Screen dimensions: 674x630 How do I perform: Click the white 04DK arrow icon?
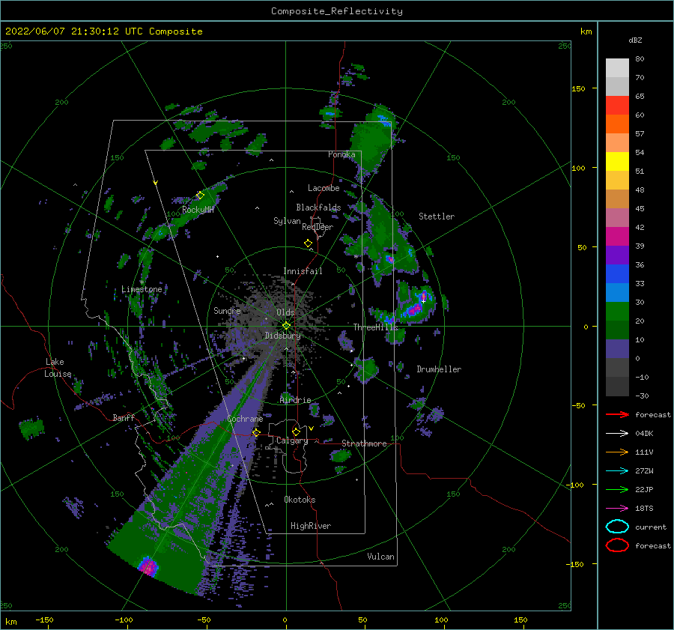pyautogui.click(x=617, y=434)
